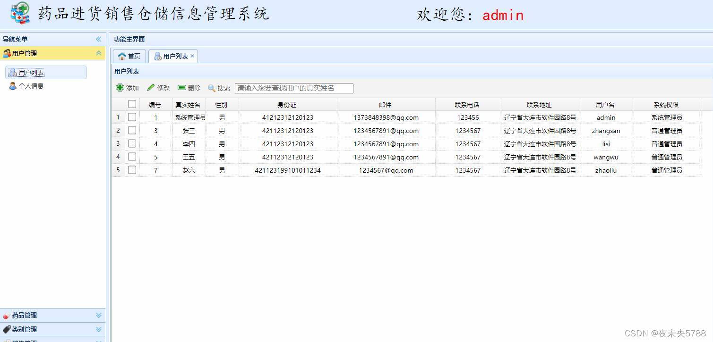713x342 pixels.
Task: Toggle the select-all checkbox in header
Action: (x=132, y=104)
